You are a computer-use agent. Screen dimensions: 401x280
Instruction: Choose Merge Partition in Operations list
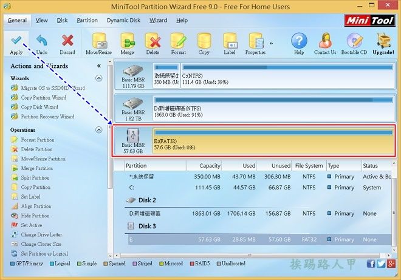32,168
